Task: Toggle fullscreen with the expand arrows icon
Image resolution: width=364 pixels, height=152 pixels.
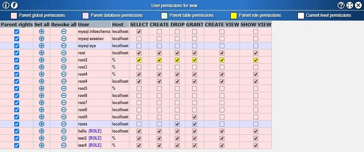Action: tap(350, 5)
